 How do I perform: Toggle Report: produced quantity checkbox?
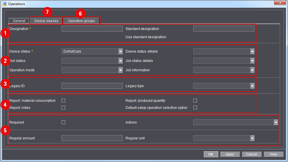(x=195, y=100)
